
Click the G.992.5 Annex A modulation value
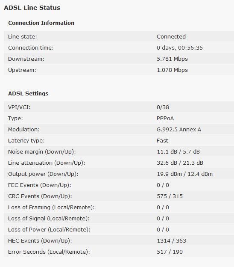179,129
